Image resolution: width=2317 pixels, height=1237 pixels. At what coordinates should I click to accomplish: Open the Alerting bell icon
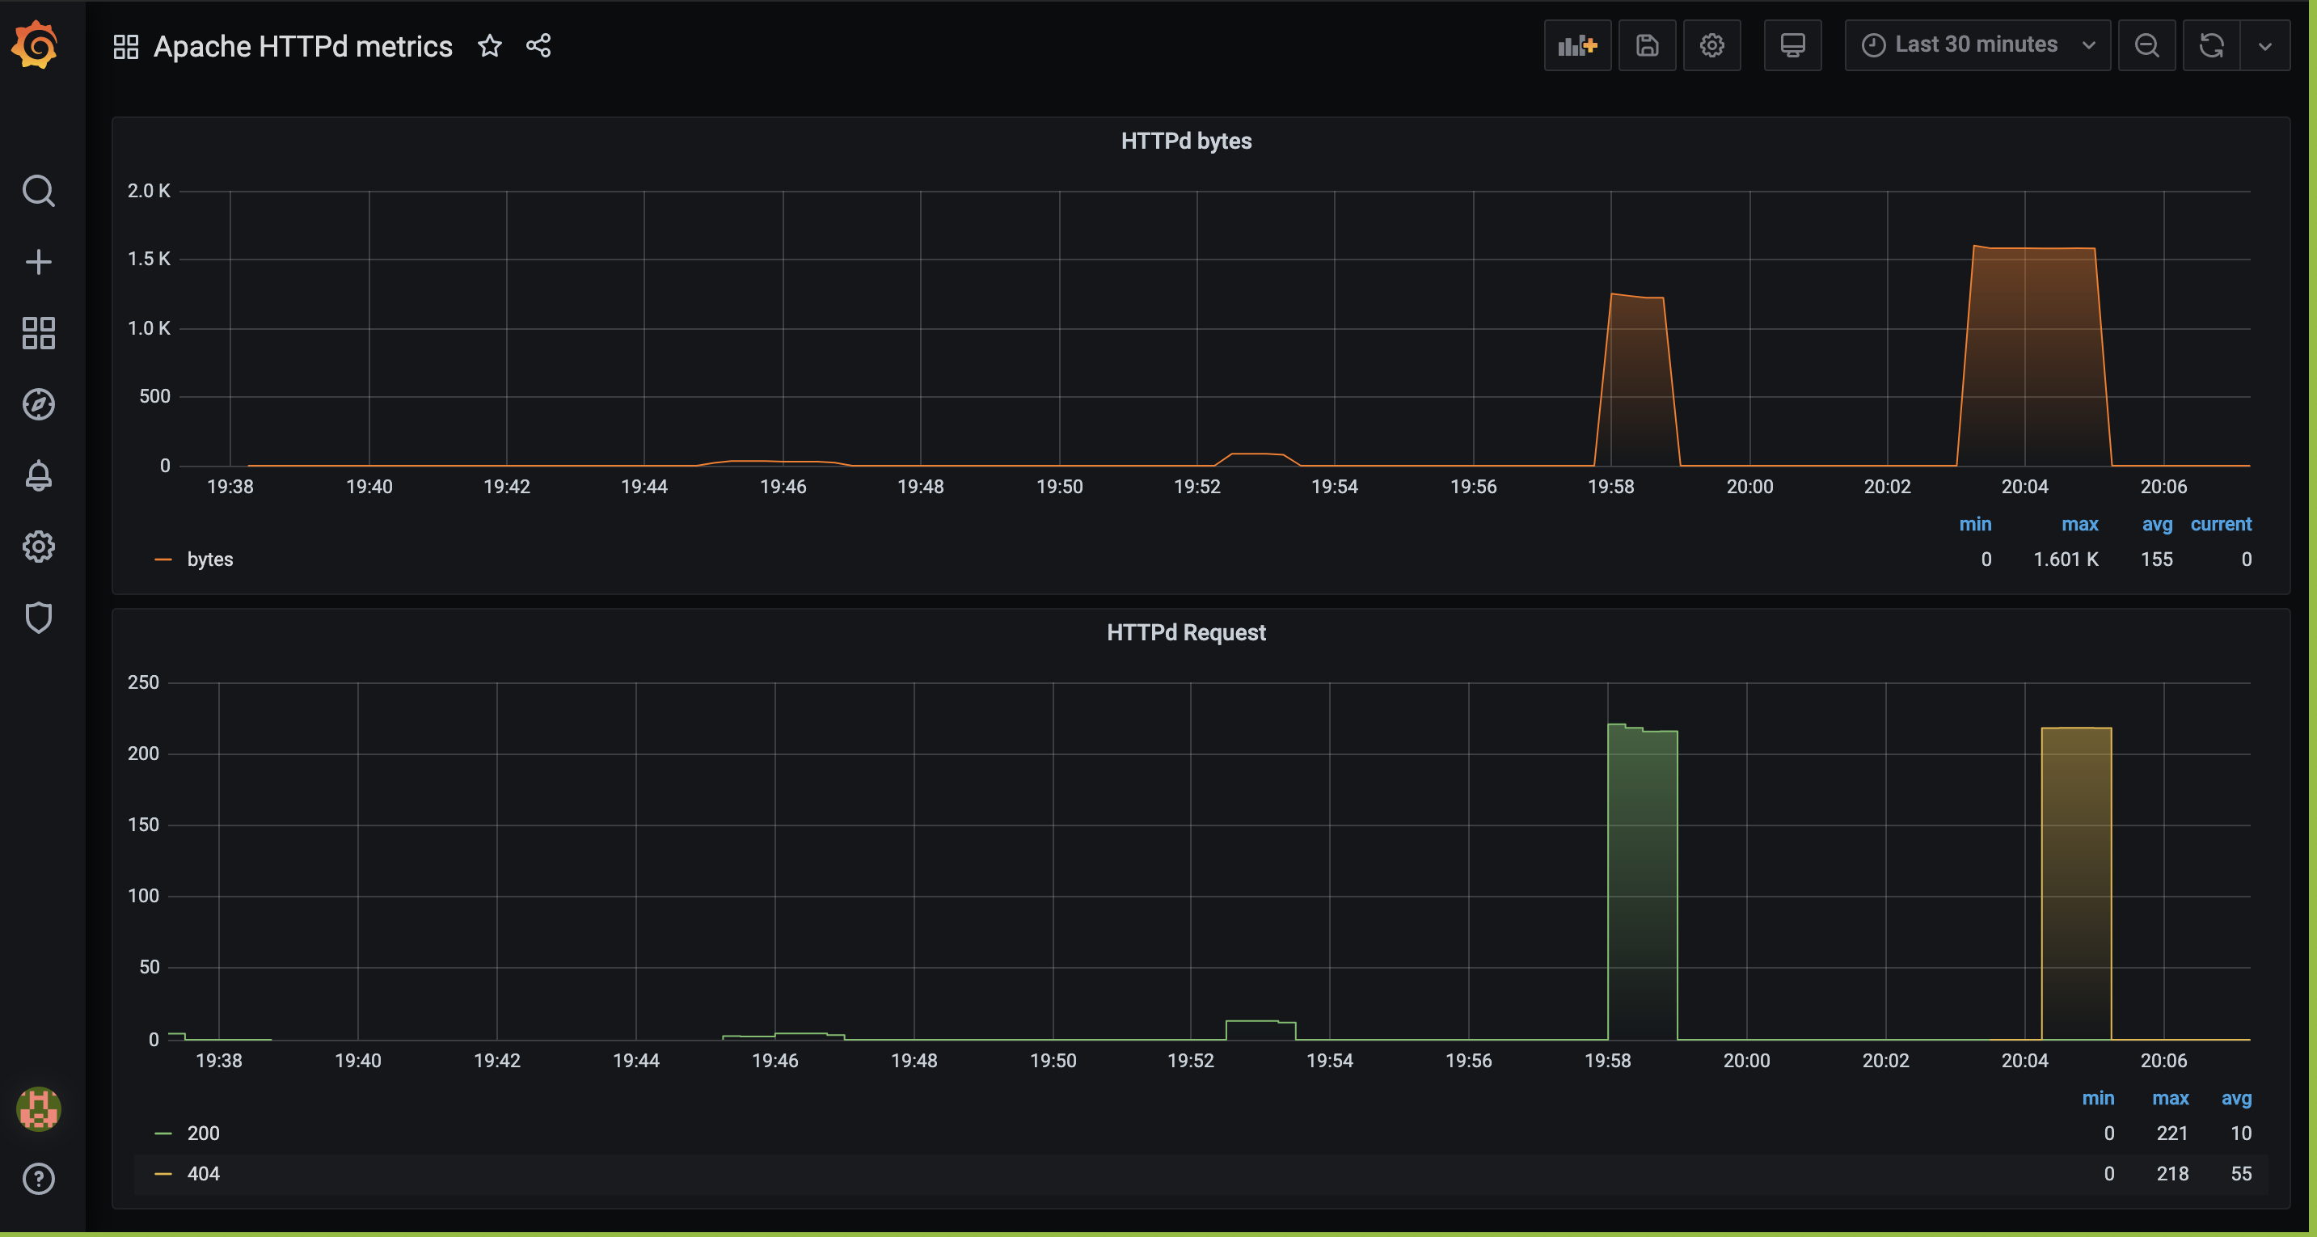click(x=38, y=475)
